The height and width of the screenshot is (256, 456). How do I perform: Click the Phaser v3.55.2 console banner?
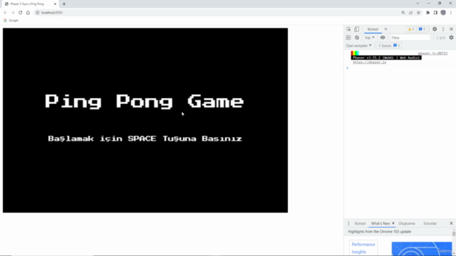pyautogui.click(x=386, y=58)
